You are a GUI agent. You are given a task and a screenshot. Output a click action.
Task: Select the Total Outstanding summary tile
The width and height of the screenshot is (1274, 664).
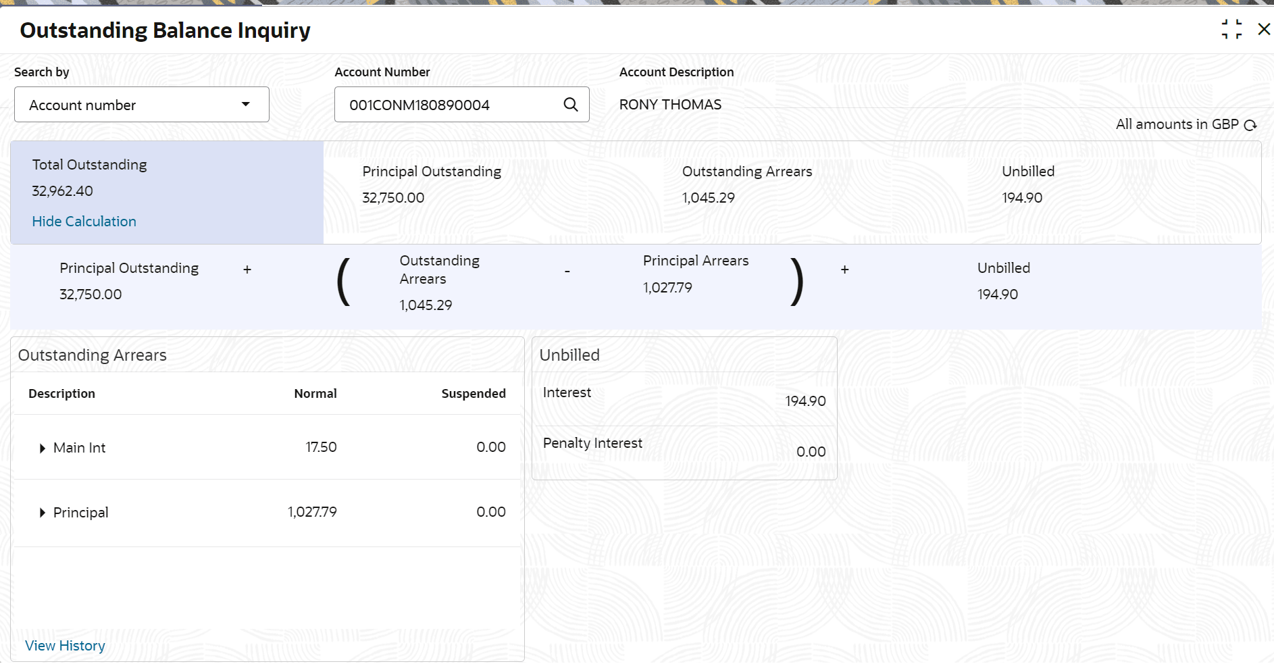click(167, 192)
